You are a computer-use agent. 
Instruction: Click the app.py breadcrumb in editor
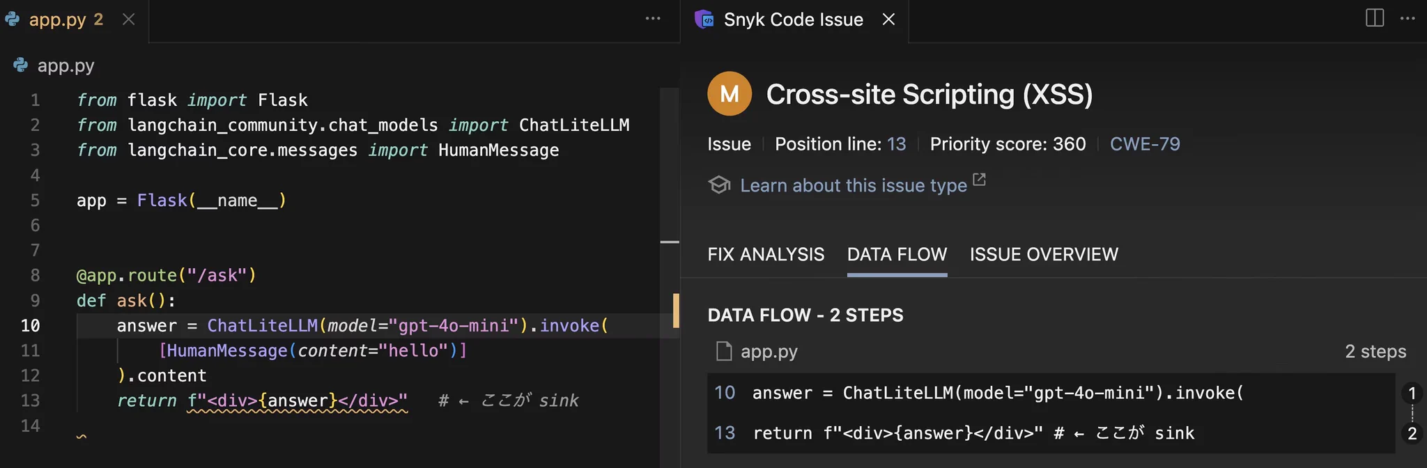point(65,65)
